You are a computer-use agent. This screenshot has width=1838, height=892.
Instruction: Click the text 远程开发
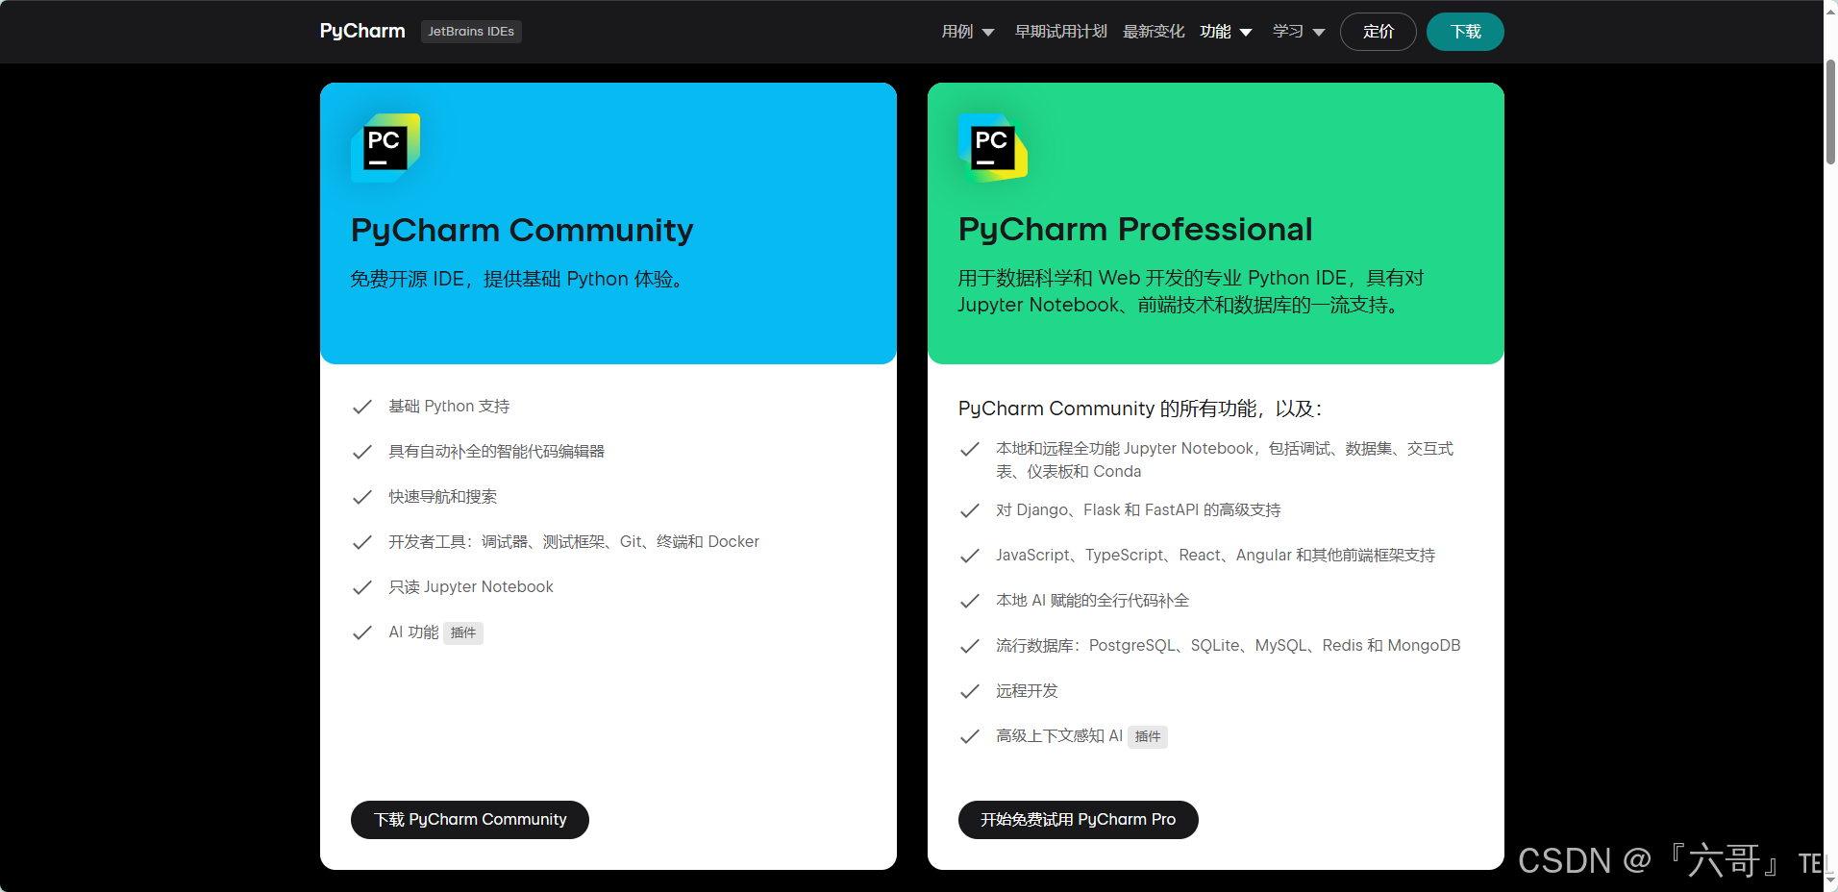1027,691
